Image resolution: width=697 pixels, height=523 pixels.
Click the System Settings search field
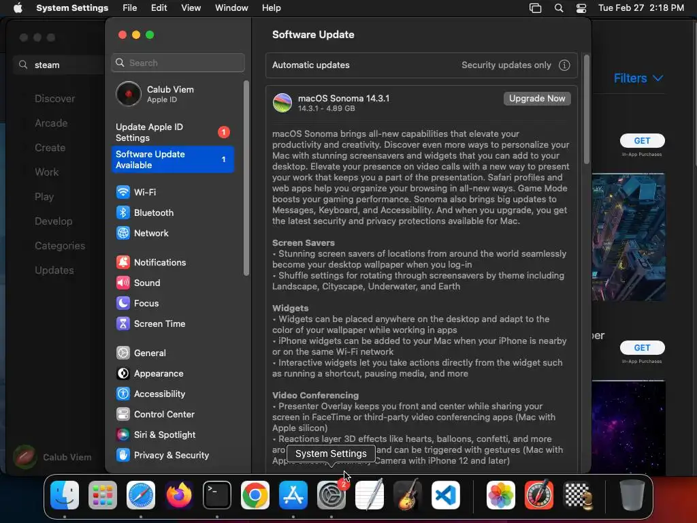pyautogui.click(x=178, y=63)
